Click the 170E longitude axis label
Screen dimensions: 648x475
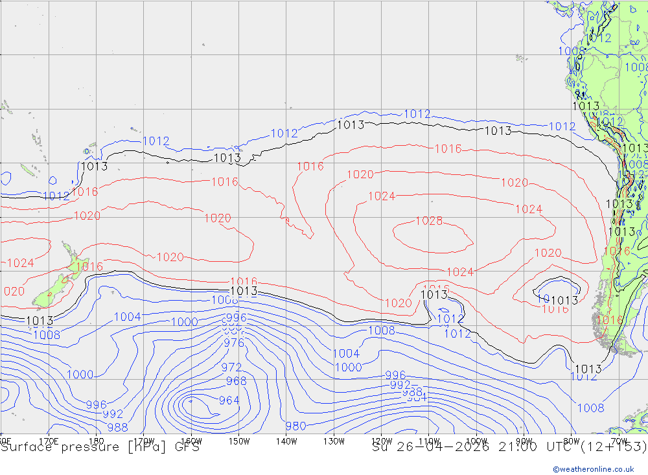point(49,441)
